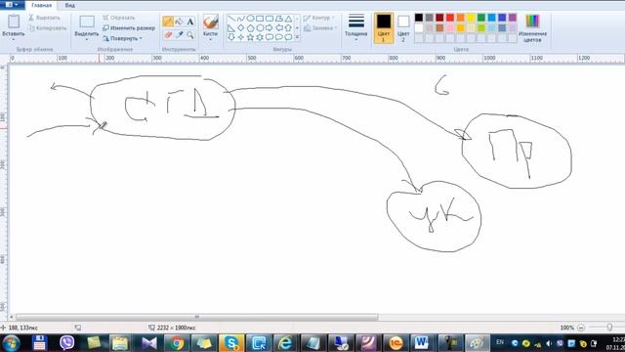Activate Цвет 2 background color
The width and height of the screenshot is (625, 352).
pos(403,27)
